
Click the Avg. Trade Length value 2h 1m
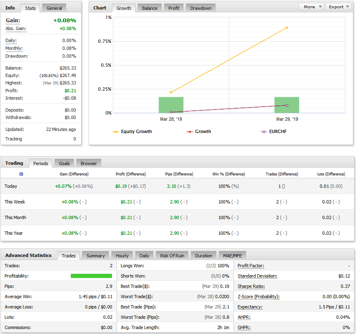tap(223, 327)
